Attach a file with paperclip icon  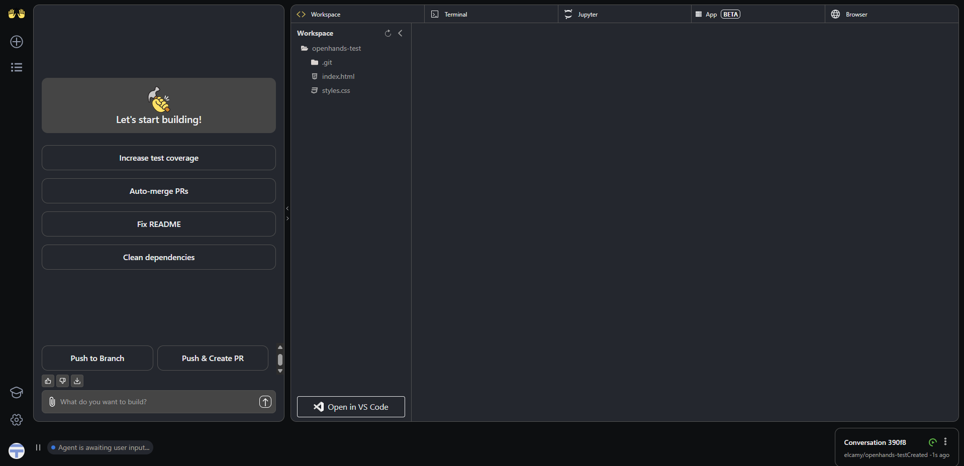[52, 402]
